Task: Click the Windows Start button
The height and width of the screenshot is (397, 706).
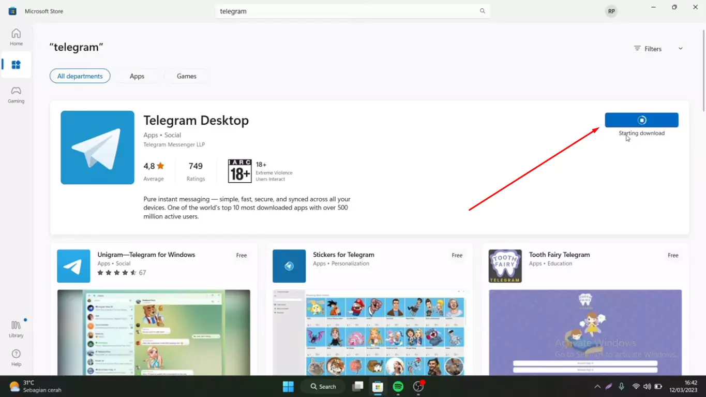Action: [x=288, y=387]
